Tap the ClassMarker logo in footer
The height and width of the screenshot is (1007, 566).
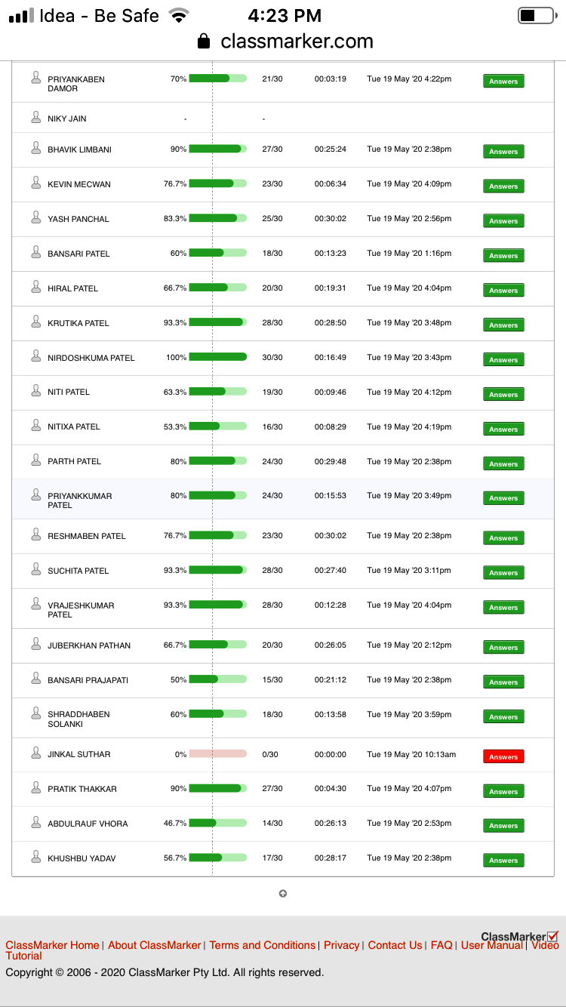pyautogui.click(x=519, y=937)
